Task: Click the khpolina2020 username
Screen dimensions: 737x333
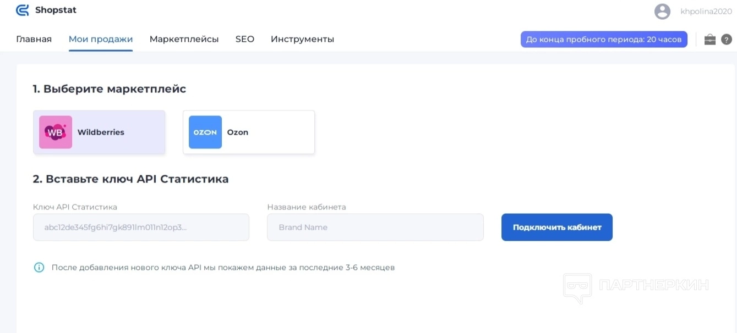Action: coord(706,11)
